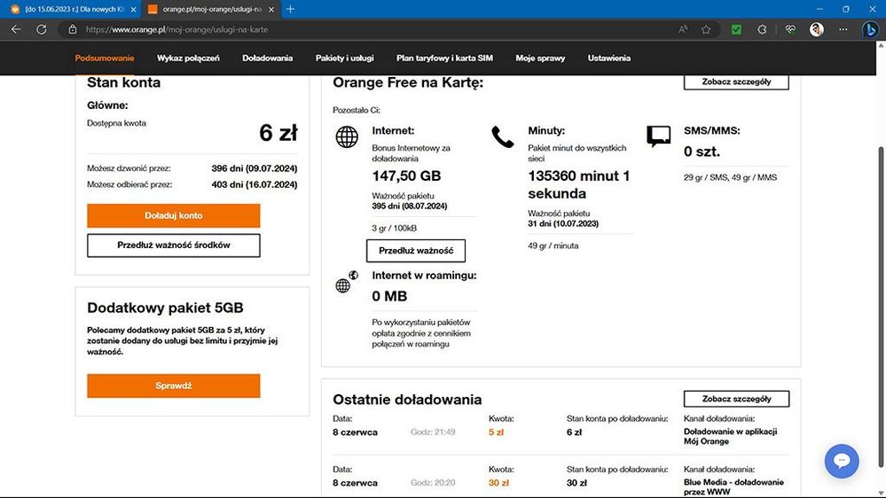This screenshot has height=498, width=886.
Task: Open the Doładowania menu item
Action: point(267,58)
